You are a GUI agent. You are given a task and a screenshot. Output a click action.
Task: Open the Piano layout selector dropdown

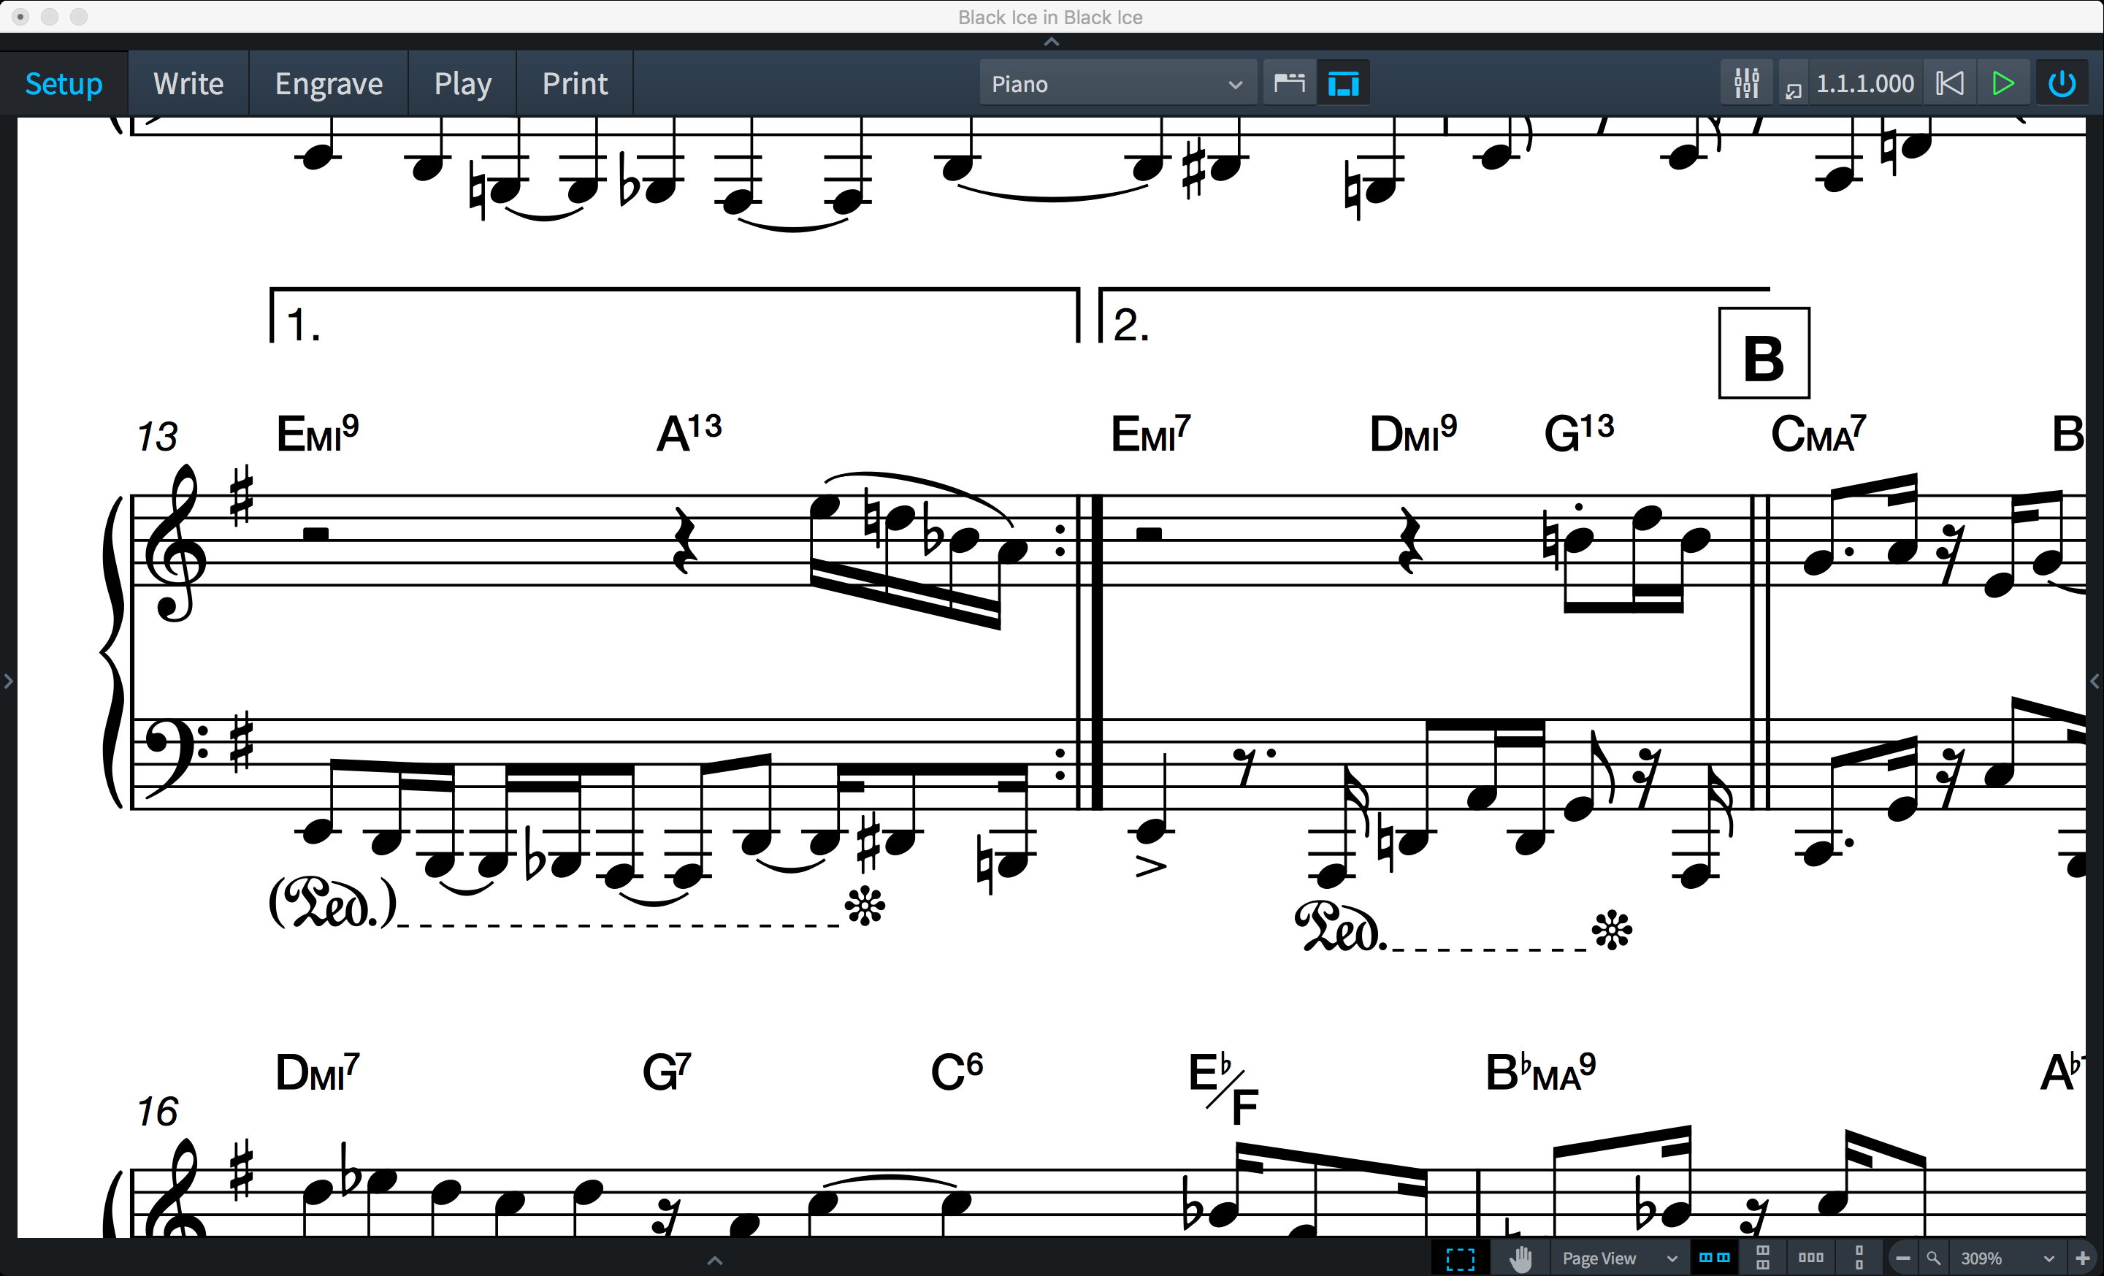pos(1117,83)
